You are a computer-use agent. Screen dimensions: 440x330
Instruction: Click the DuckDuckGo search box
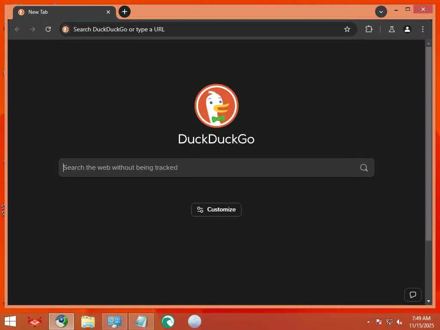(x=217, y=168)
